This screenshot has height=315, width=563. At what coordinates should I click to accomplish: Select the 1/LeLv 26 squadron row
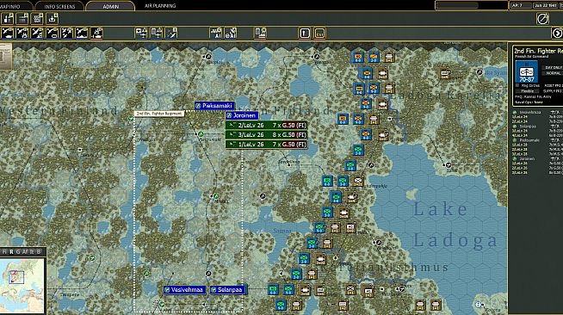tap(266, 145)
